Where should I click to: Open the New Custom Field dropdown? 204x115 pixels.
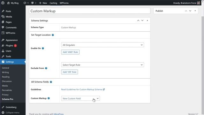point(81,98)
